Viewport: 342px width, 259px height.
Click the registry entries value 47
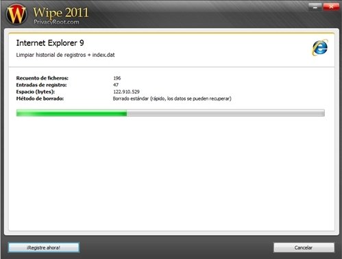coord(116,85)
